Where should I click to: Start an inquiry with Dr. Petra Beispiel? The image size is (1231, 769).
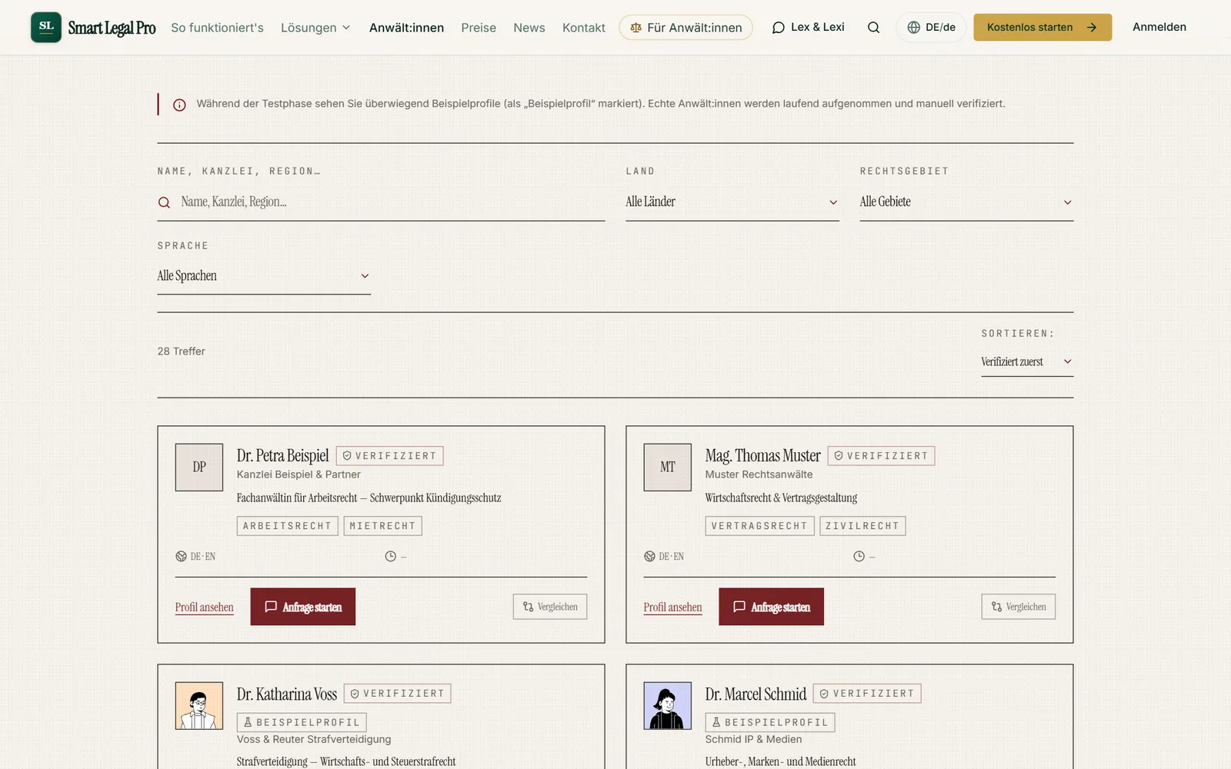303,607
